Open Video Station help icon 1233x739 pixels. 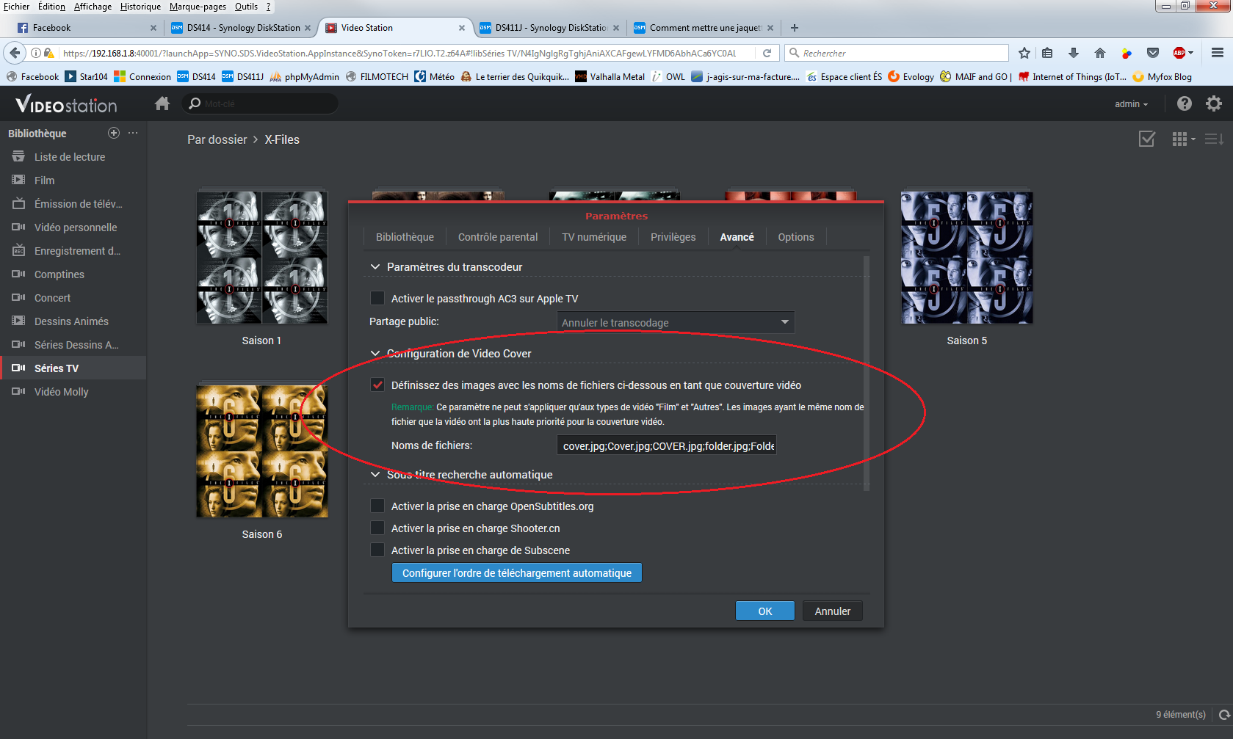point(1184,103)
